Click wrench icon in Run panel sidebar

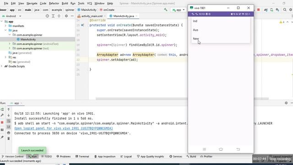2,115
